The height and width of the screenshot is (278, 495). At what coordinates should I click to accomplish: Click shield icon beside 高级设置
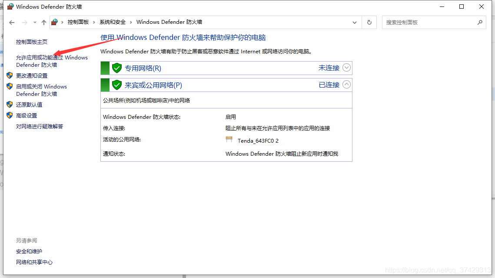10,115
